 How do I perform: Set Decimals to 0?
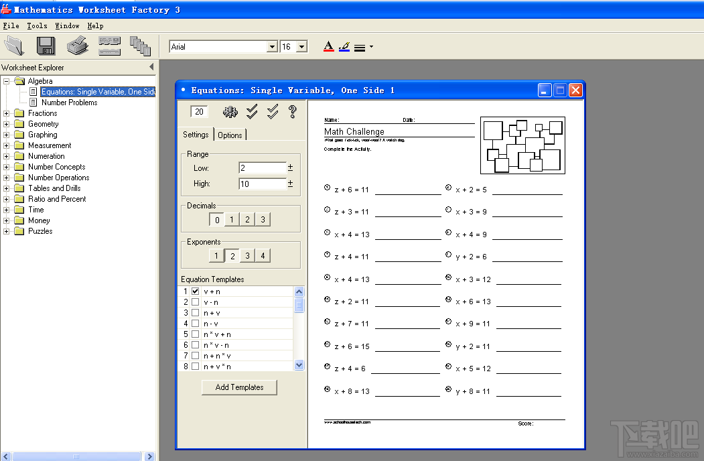217,220
